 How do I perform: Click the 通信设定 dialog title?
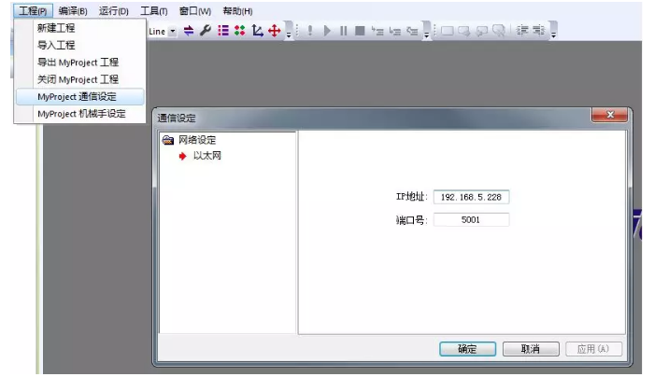[x=177, y=119]
